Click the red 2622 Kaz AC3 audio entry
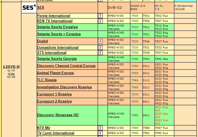The image size is (198, 137). pos(161,115)
